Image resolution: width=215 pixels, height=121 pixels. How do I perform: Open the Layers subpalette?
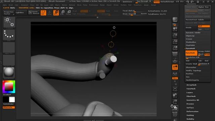[x=189, y=93]
